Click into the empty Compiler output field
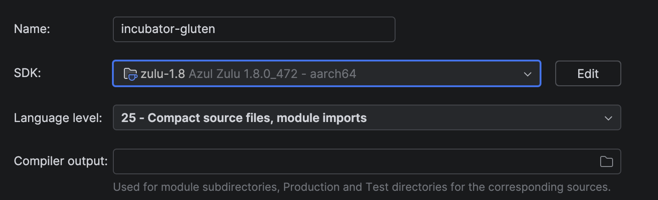The width and height of the screenshot is (658, 200). [x=353, y=161]
